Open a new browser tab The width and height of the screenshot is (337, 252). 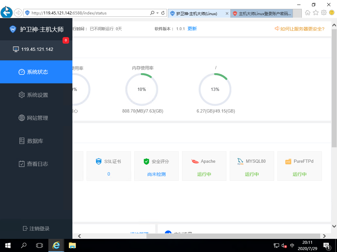(x=297, y=13)
